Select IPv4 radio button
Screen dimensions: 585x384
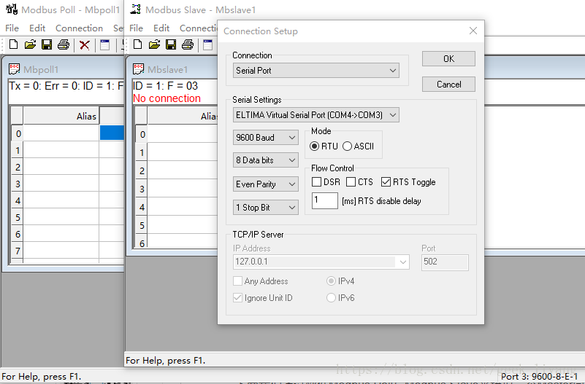click(331, 281)
